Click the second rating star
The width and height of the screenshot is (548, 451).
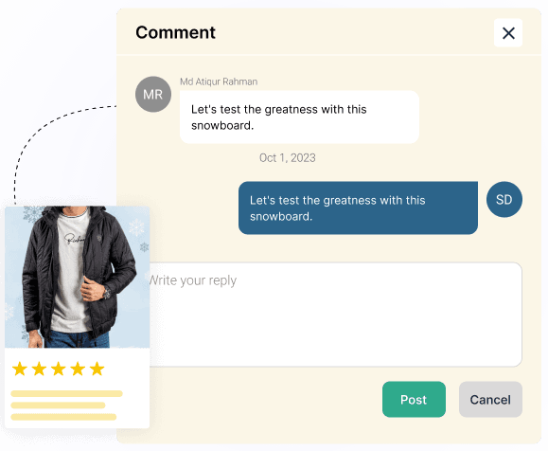[x=39, y=369]
